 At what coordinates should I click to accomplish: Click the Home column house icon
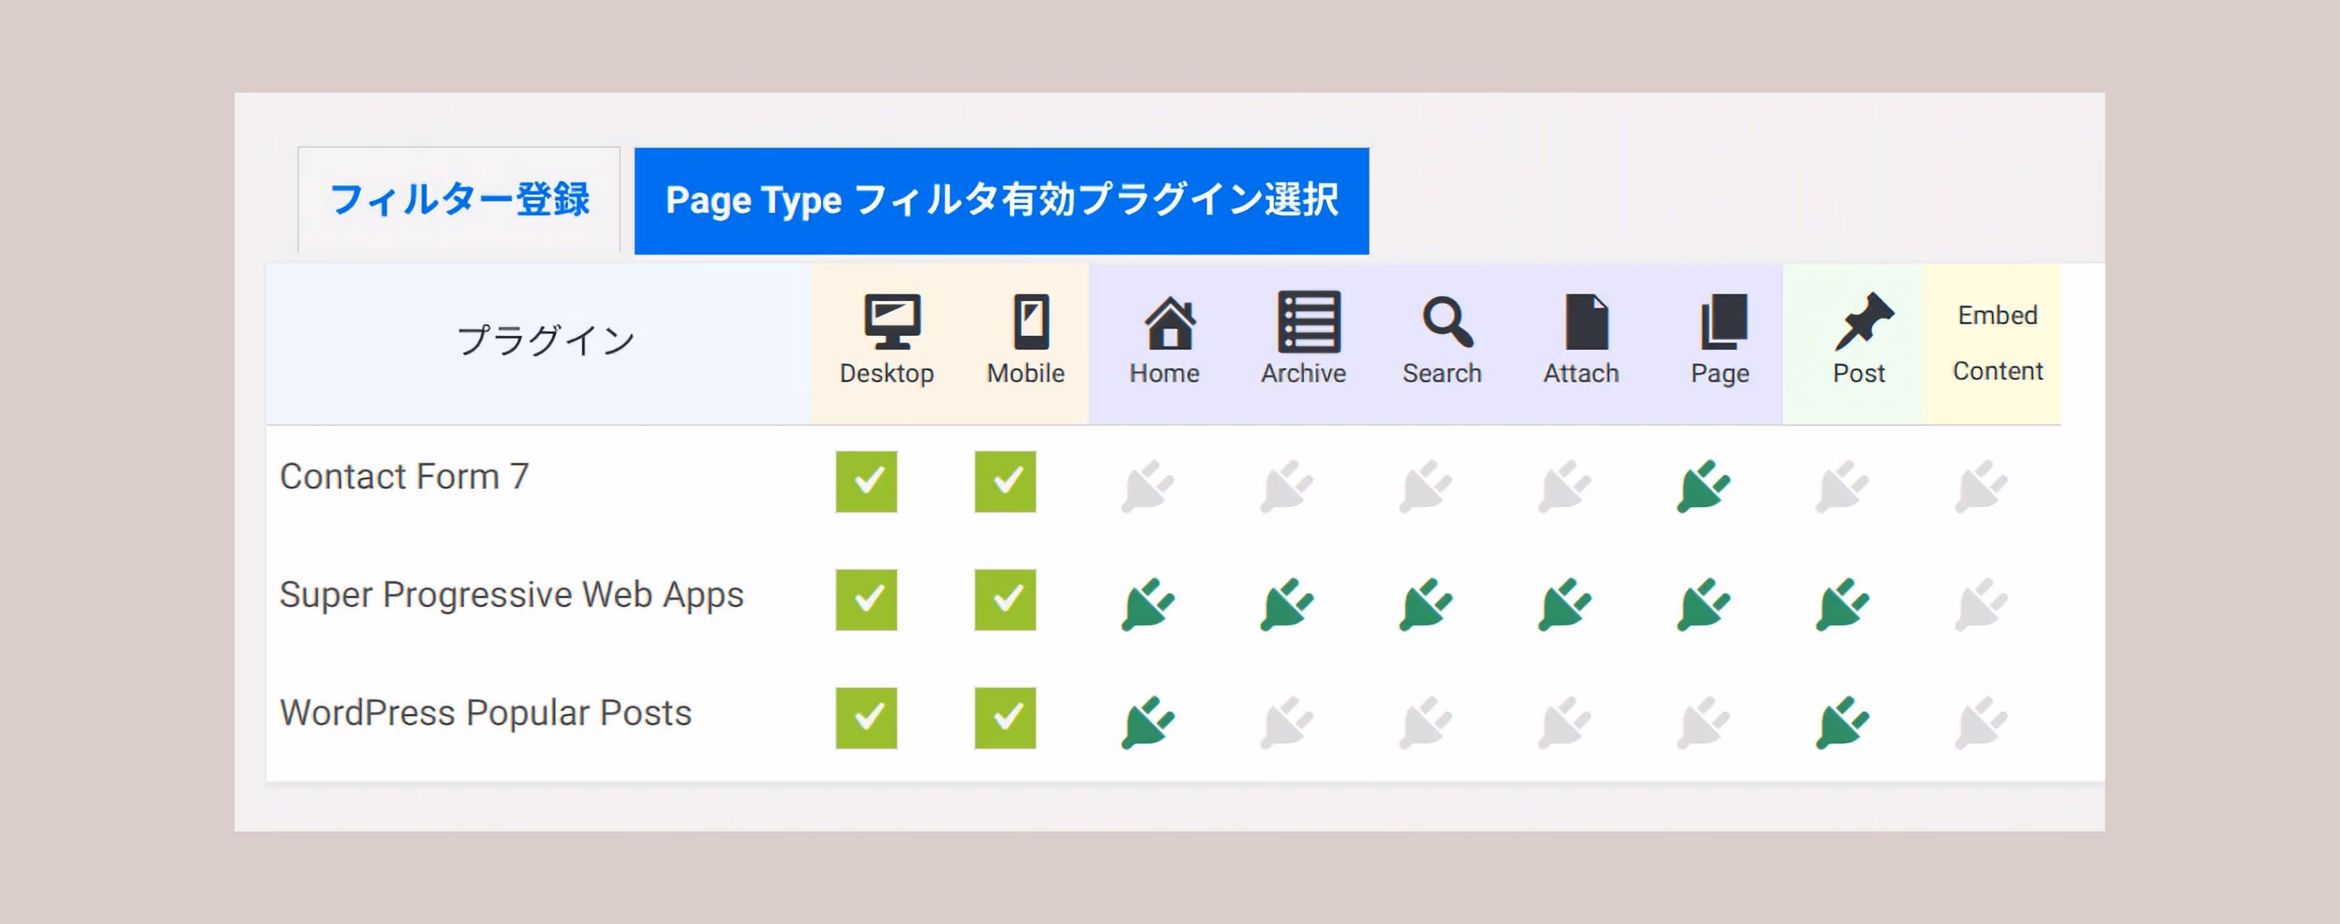coord(1169,324)
